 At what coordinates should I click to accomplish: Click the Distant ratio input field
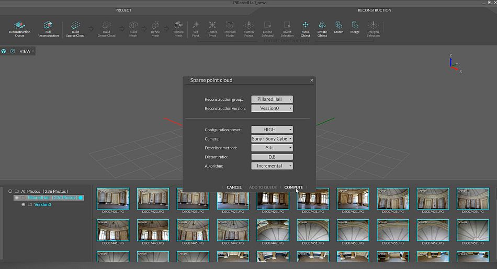pos(272,157)
